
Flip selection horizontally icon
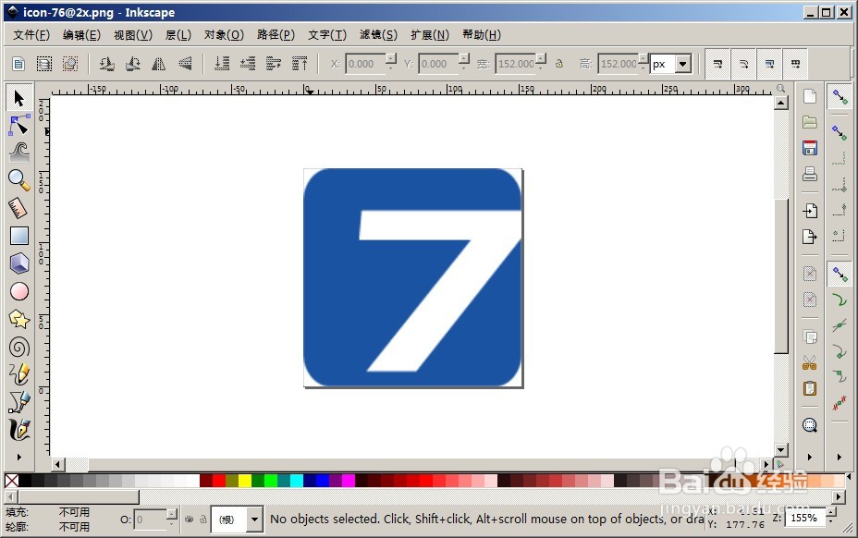pyautogui.click(x=159, y=64)
